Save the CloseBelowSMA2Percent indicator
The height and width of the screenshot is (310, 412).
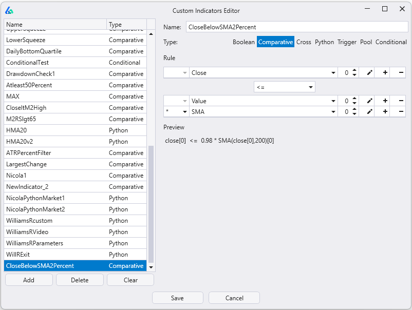tap(177, 297)
